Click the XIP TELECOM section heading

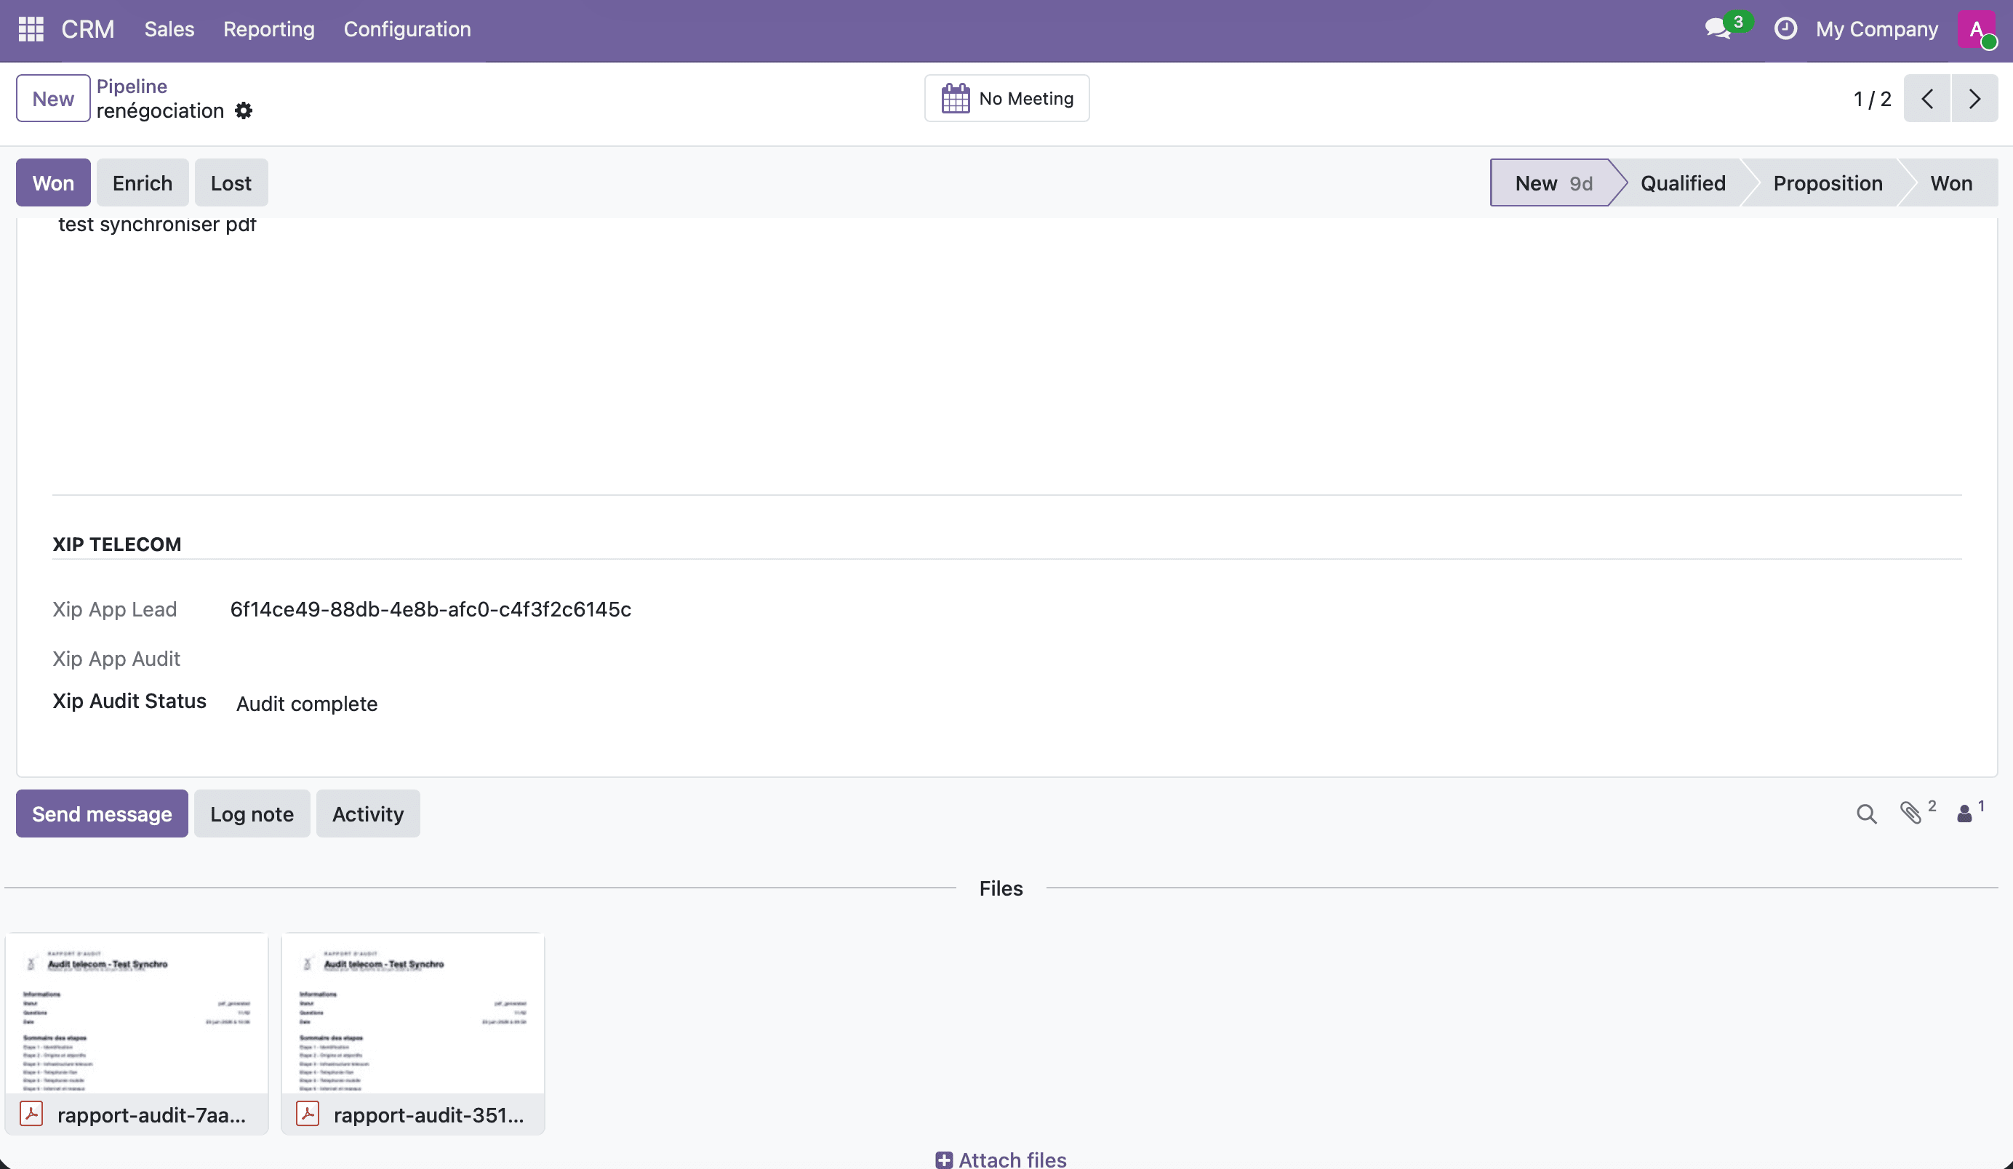click(116, 544)
